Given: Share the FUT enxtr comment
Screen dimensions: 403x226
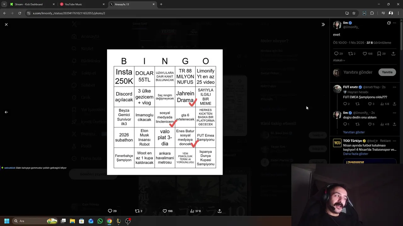Looking at the screenshot, I should 394,104.
